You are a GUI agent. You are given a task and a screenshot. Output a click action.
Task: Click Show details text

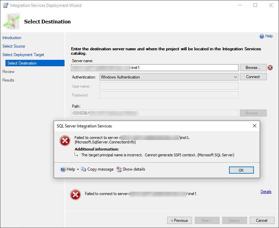pyautogui.click(x=134, y=169)
